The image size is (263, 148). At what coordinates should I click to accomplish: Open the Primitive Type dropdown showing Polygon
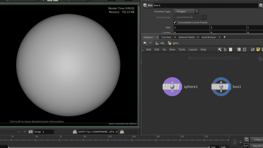[x=186, y=11]
